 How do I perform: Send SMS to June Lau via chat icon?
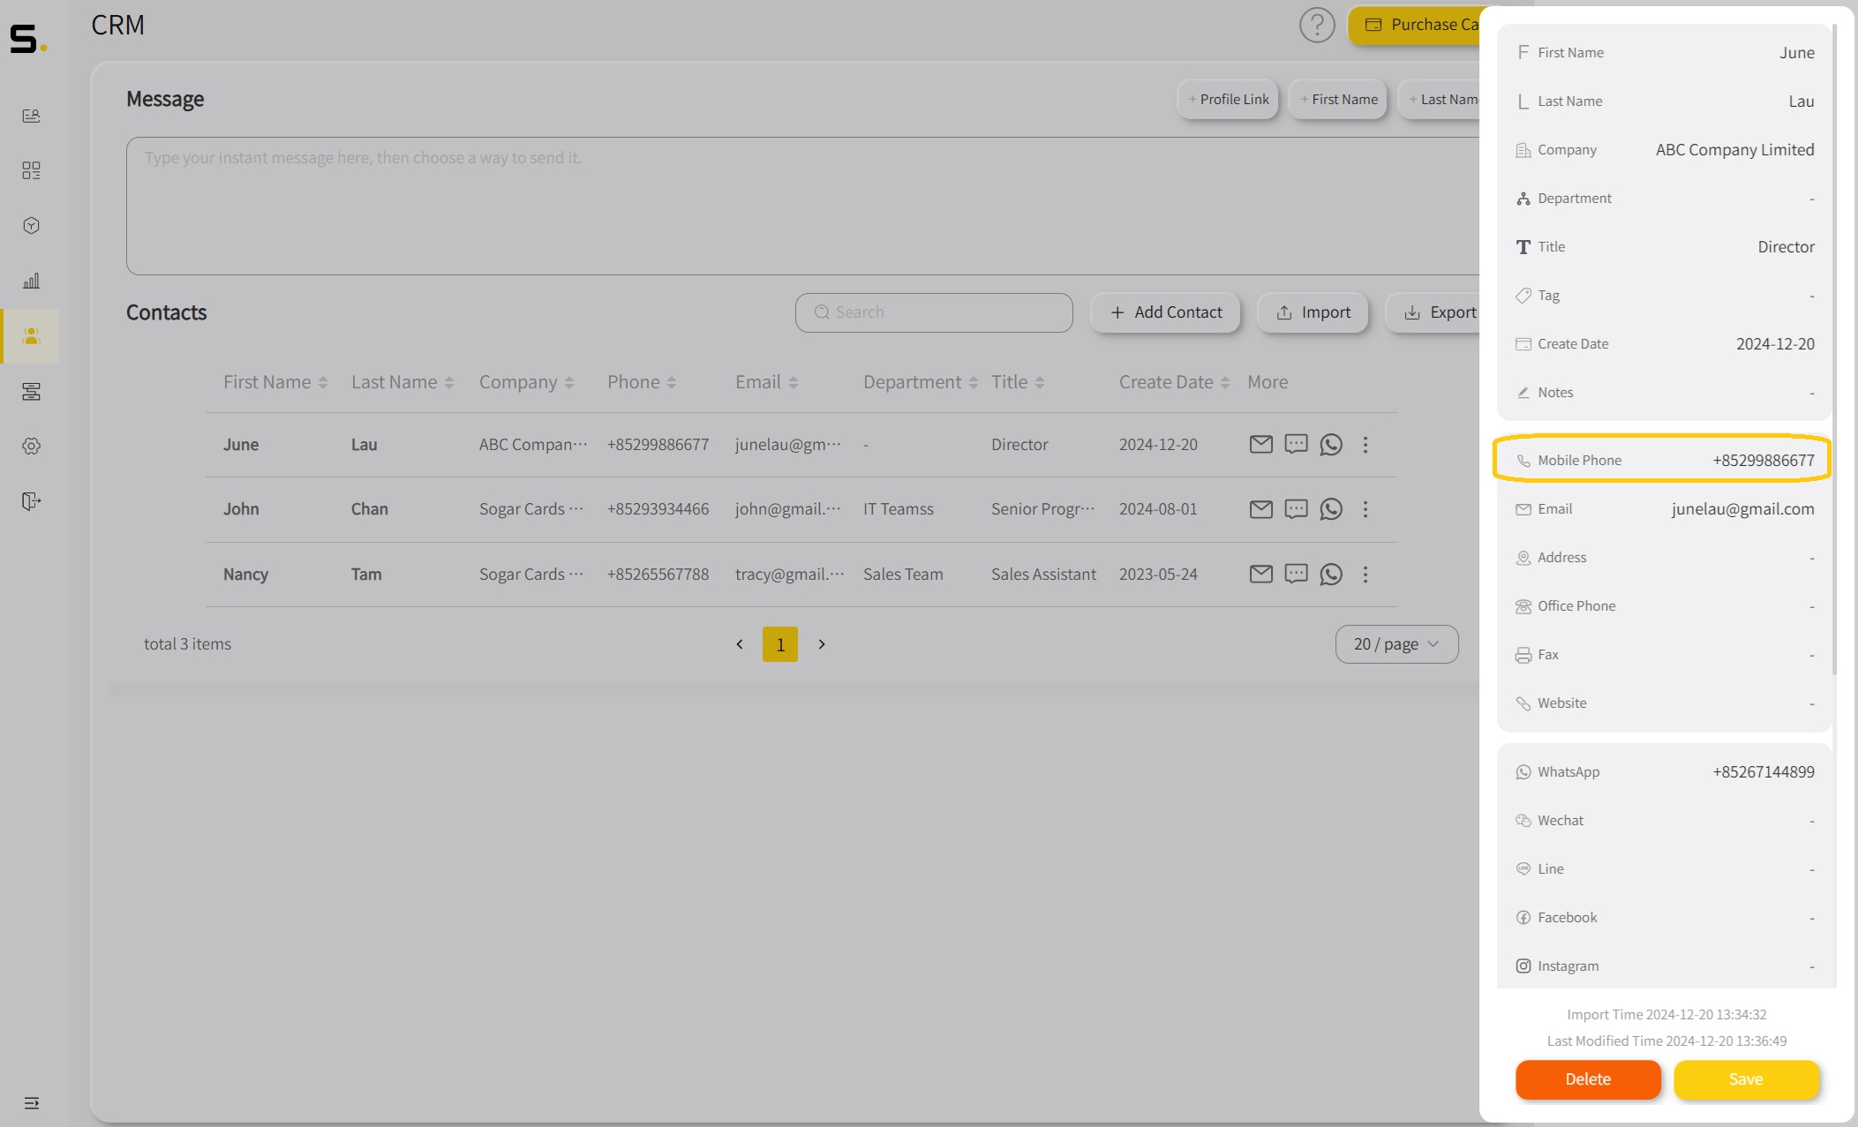pos(1296,445)
